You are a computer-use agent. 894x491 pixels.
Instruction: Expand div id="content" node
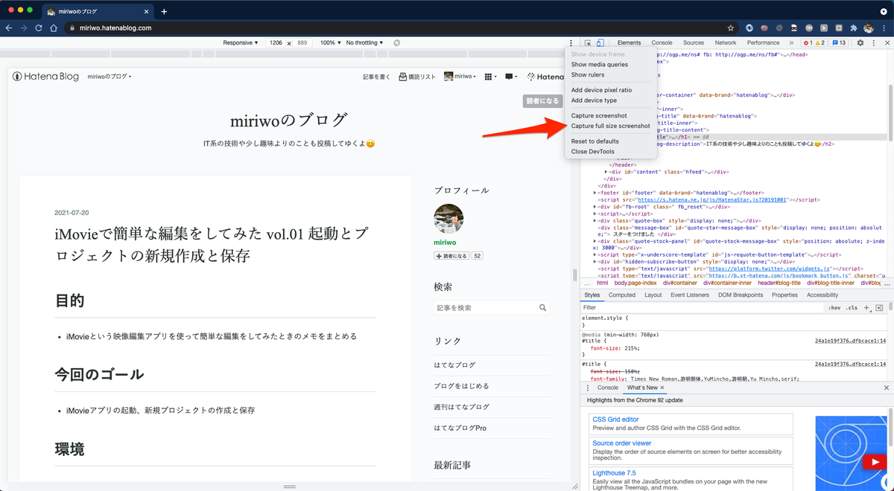tap(606, 172)
